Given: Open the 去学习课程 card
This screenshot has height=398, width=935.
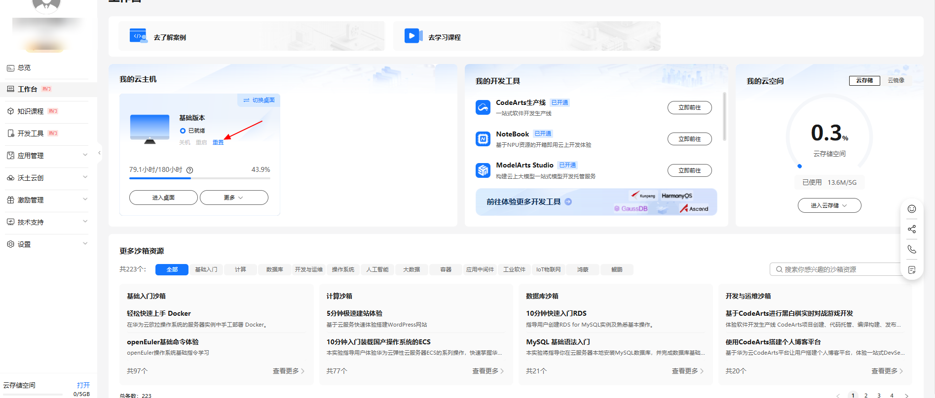Looking at the screenshot, I should [527, 36].
